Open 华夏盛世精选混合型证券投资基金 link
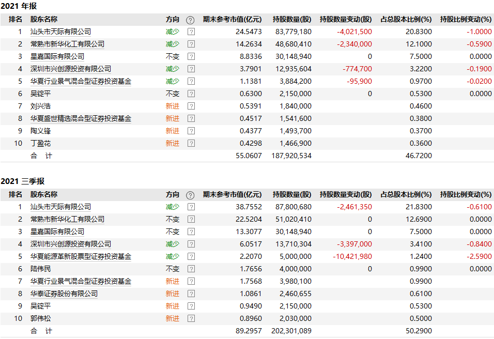494x339 pixels. (81, 118)
